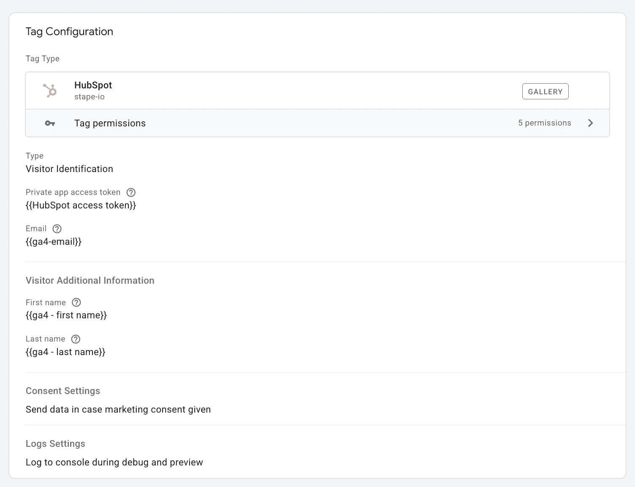Image resolution: width=635 pixels, height=487 pixels.
Task: Open help icon next to Email
Action: (x=57, y=229)
